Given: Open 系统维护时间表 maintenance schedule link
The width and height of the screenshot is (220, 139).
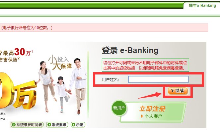Looking at the screenshot, I should [x=27, y=124].
